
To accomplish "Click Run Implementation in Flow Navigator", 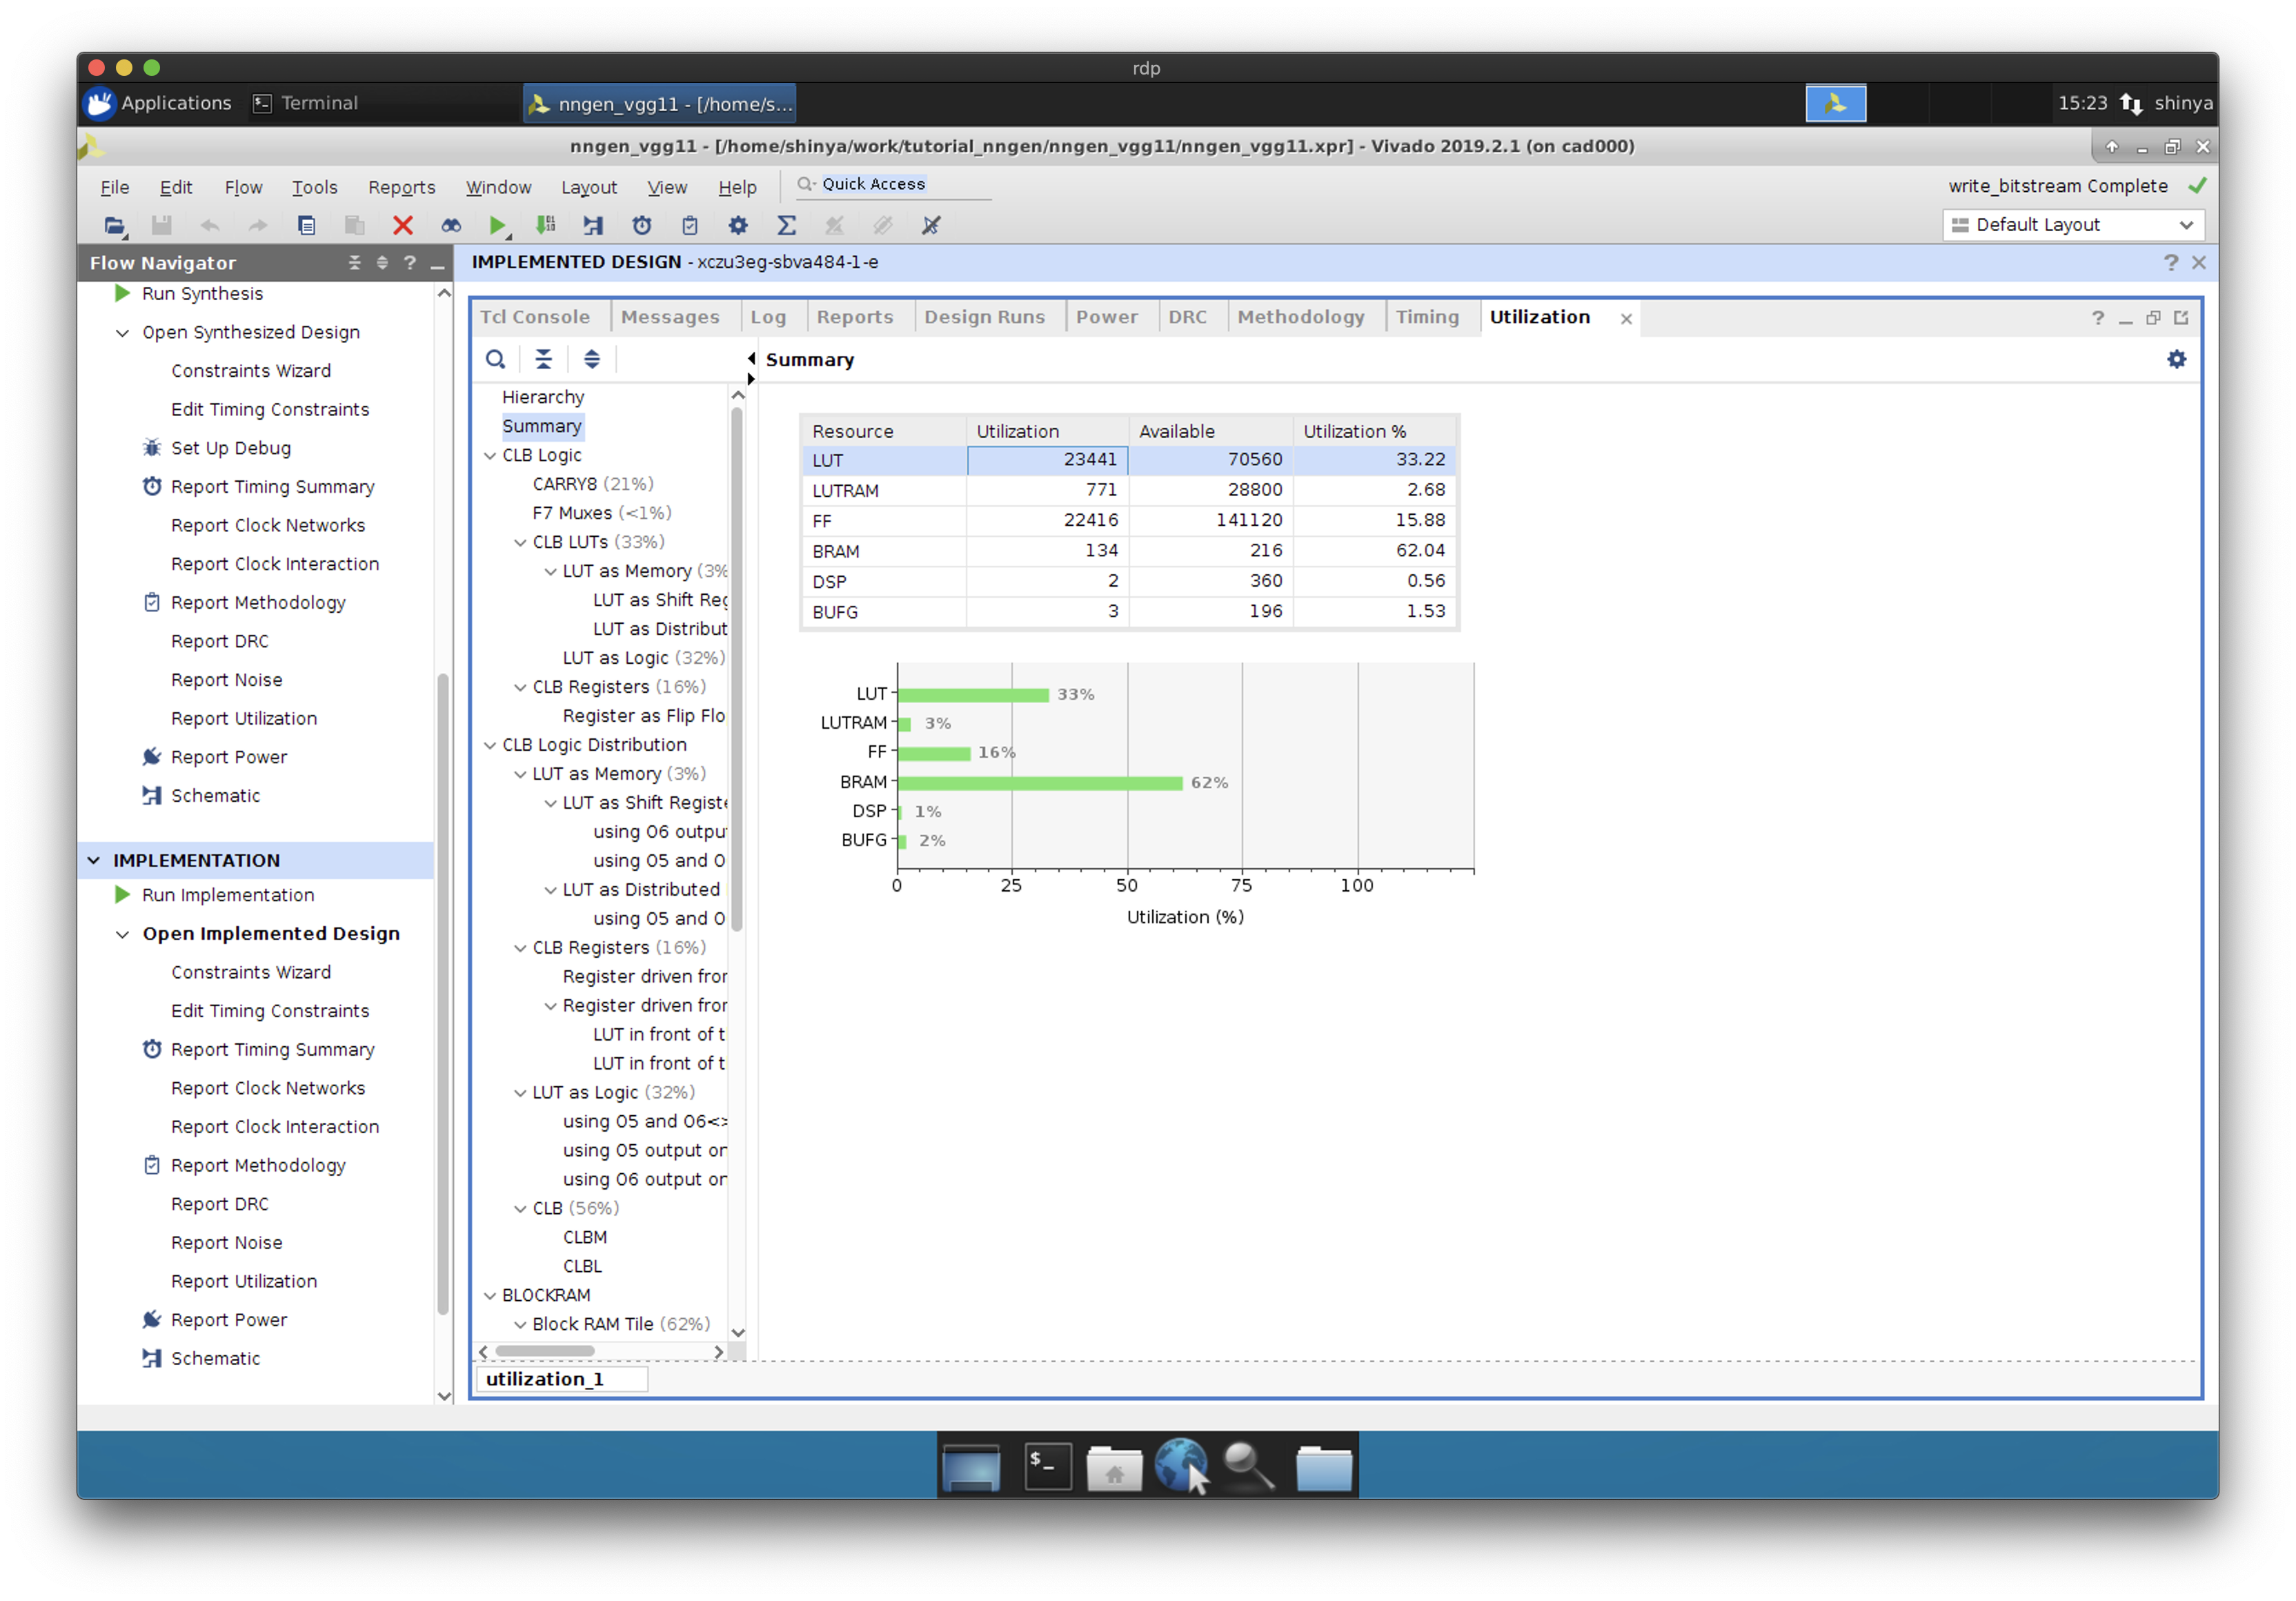I will click(x=228, y=895).
